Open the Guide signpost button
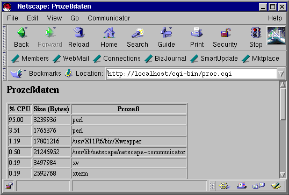 click(x=166, y=38)
